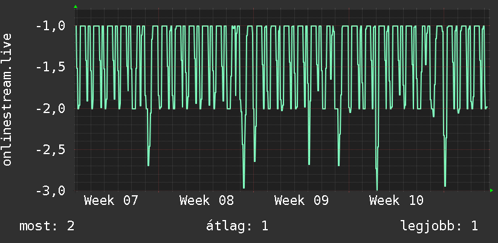Click the green arrow atop the y-axis

click(x=76, y=7)
